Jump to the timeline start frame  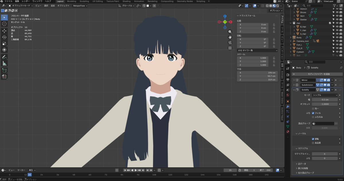click(125, 170)
